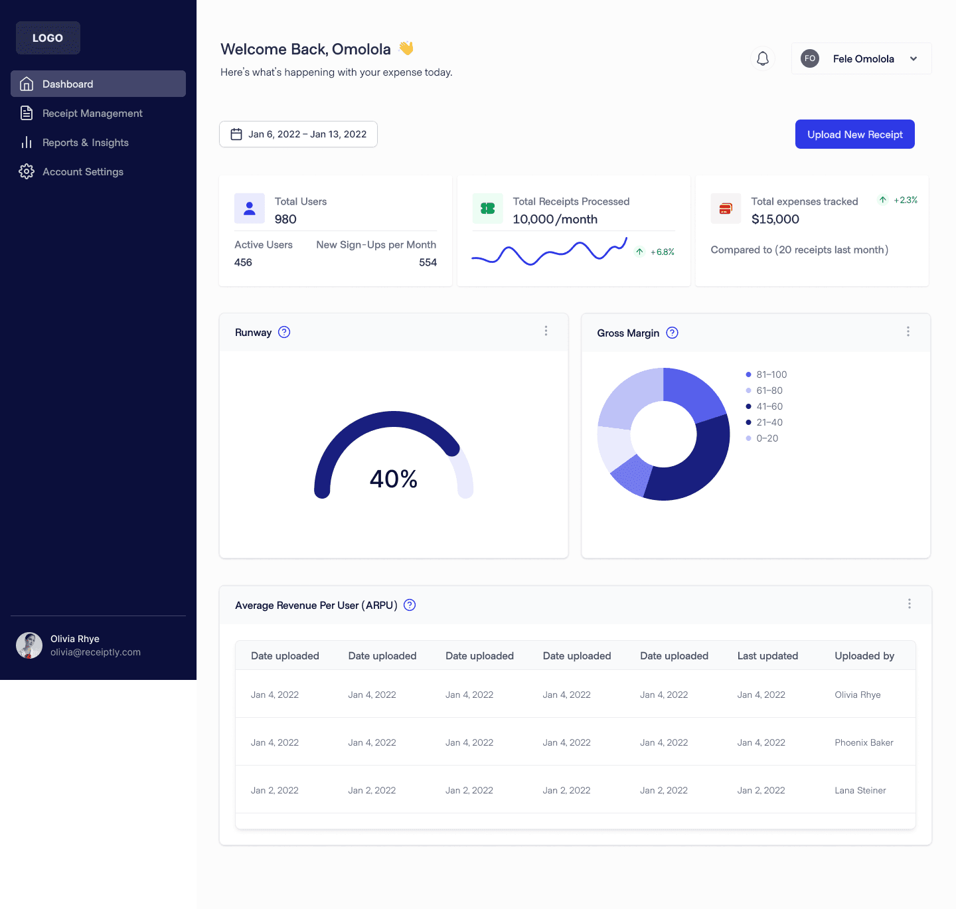Click the red wallet icon for expenses tracked
The image size is (956, 909).
click(x=725, y=208)
